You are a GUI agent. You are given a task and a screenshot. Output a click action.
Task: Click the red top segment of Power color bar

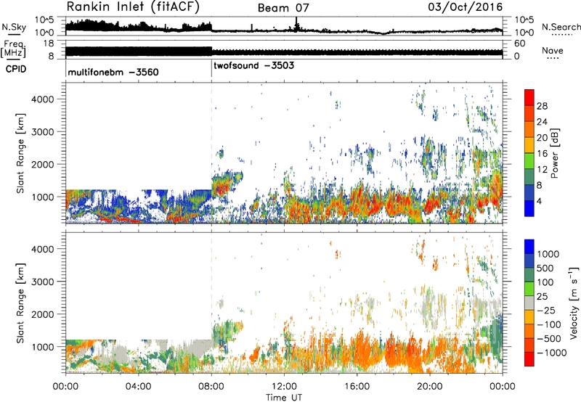tap(529, 98)
